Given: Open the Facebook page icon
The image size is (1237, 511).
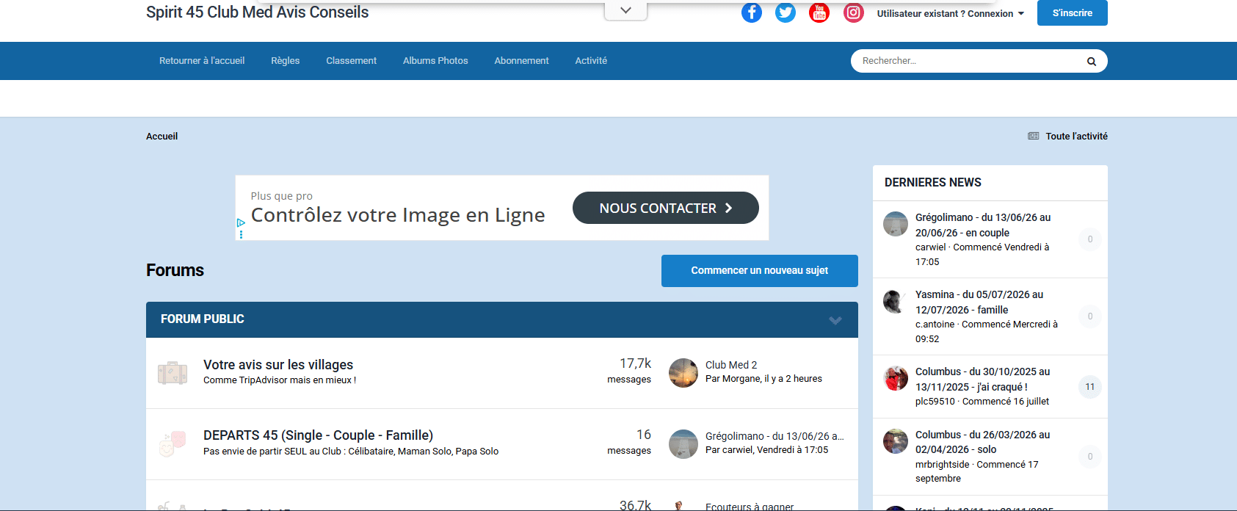Looking at the screenshot, I should pos(751,12).
